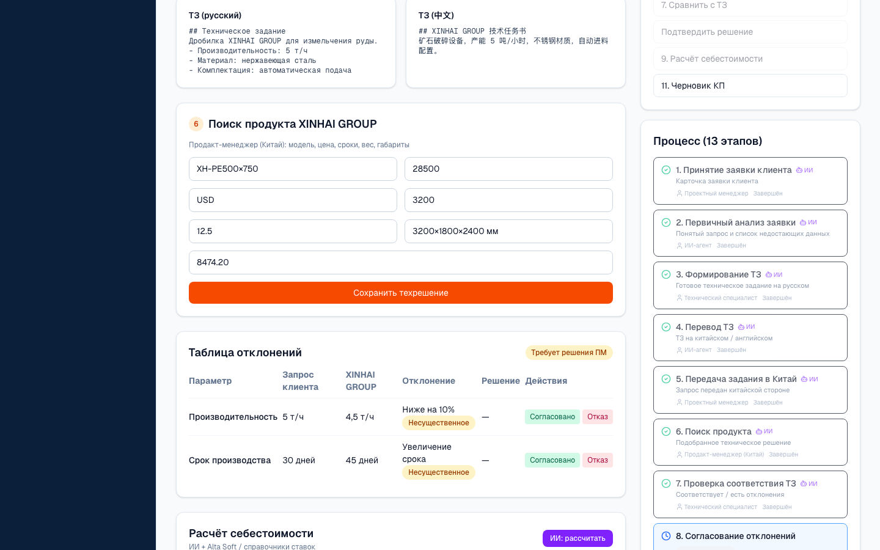Click the ИИ robot badge on step 4 Перевод ТЗ
This screenshot has height=550, width=880.
click(x=746, y=327)
